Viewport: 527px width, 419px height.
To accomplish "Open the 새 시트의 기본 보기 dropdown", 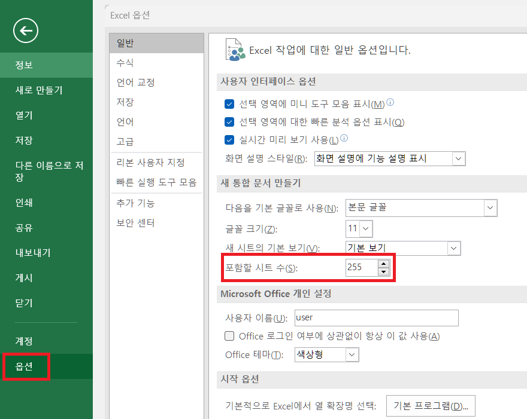I will (x=453, y=248).
